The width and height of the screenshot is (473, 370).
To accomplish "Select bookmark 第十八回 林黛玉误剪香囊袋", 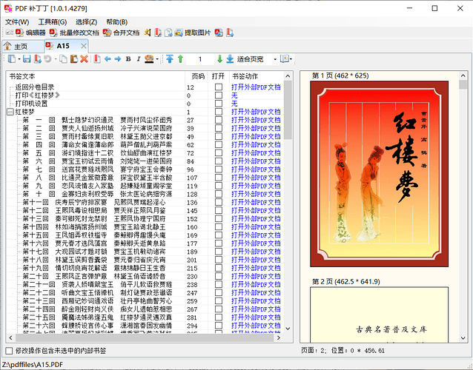I will tap(94, 260).
